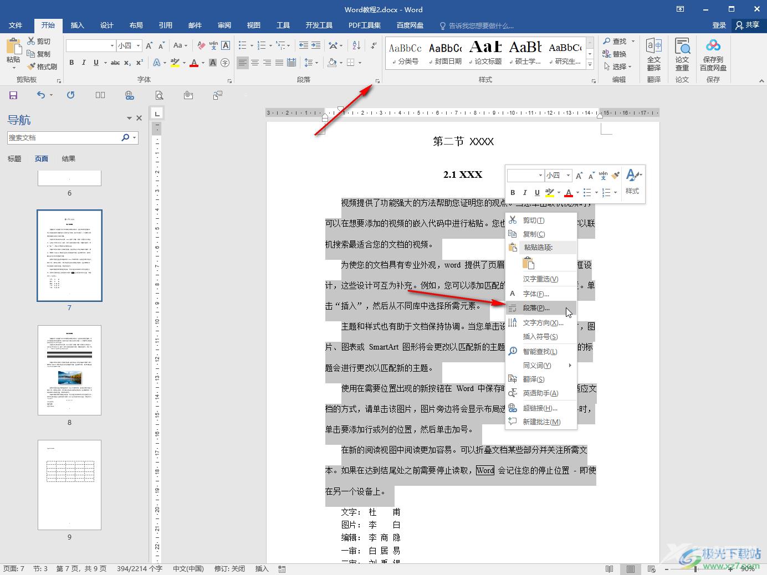Open the 审阅 ribbon tab
The width and height of the screenshot is (767, 575).
224,25
